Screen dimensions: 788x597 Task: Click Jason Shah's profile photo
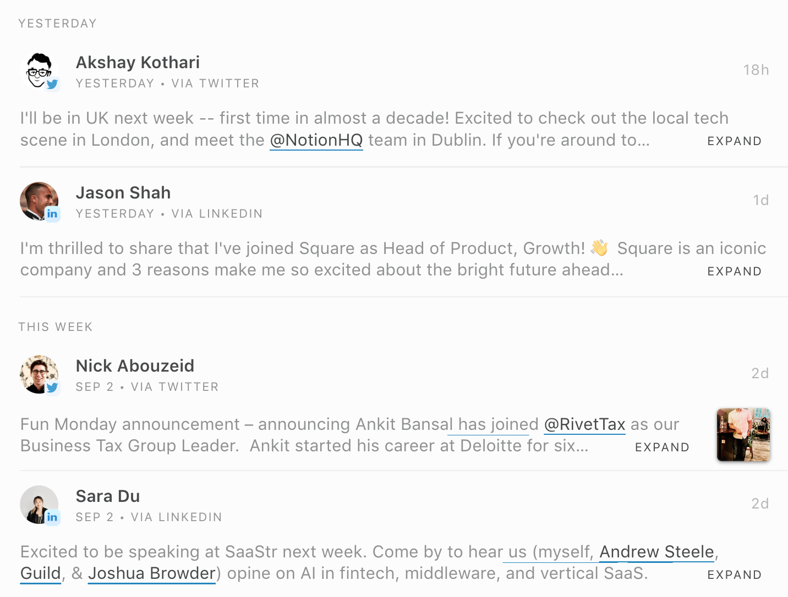tap(37, 200)
